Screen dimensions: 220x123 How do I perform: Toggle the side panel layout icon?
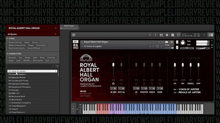click(211, 35)
